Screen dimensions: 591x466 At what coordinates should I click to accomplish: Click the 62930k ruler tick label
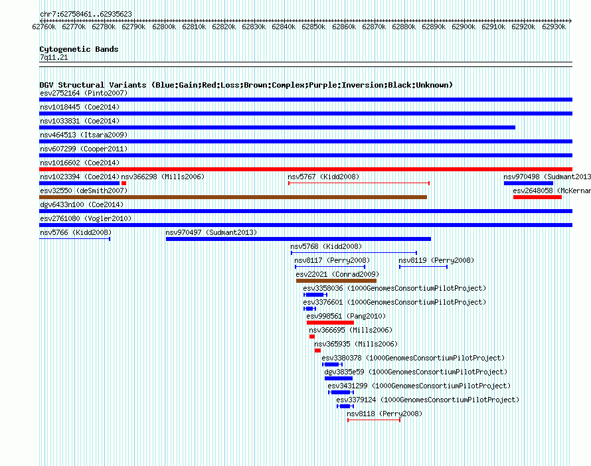[554, 27]
